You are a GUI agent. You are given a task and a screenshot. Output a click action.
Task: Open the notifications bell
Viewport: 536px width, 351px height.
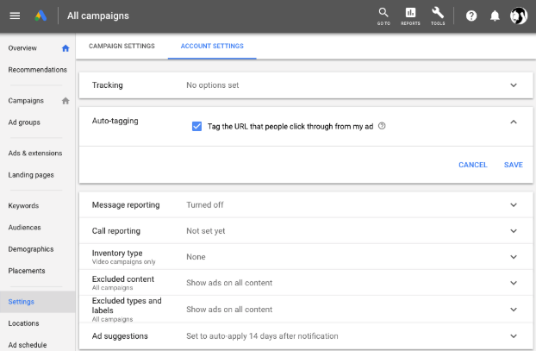[495, 16]
